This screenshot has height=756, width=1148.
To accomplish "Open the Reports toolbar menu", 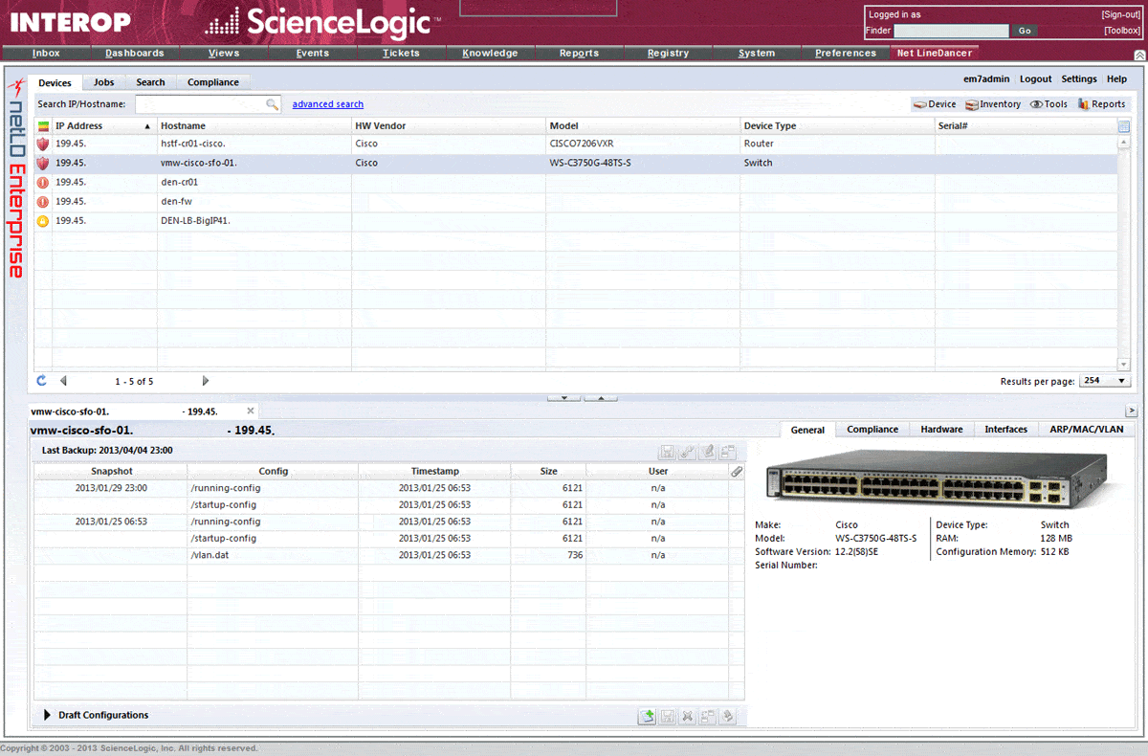I will tap(1101, 104).
